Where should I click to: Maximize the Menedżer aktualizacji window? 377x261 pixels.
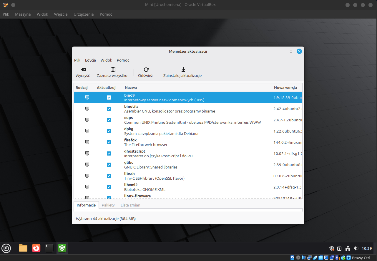coord(291,51)
